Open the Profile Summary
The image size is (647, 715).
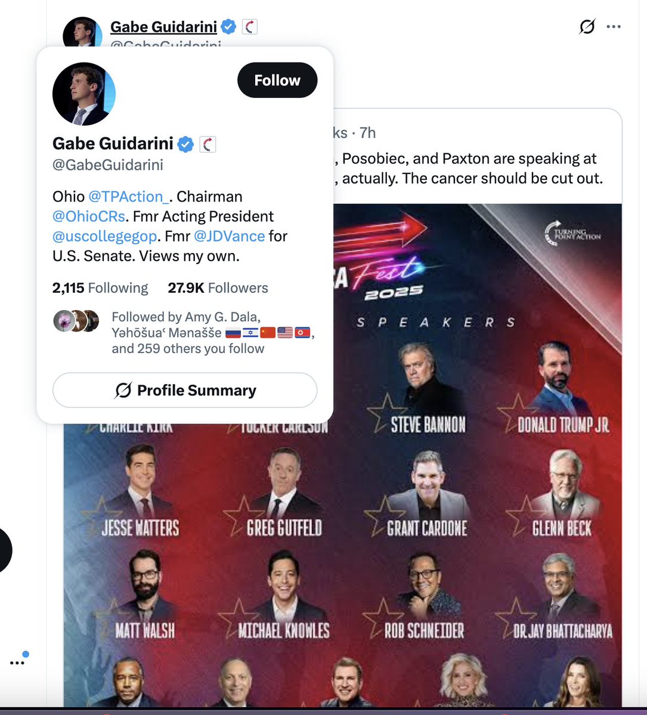tap(185, 391)
